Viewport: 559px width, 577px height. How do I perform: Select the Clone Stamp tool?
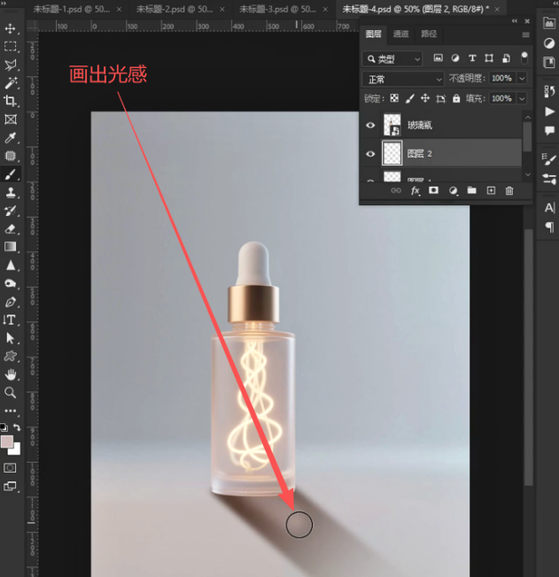click(10, 192)
